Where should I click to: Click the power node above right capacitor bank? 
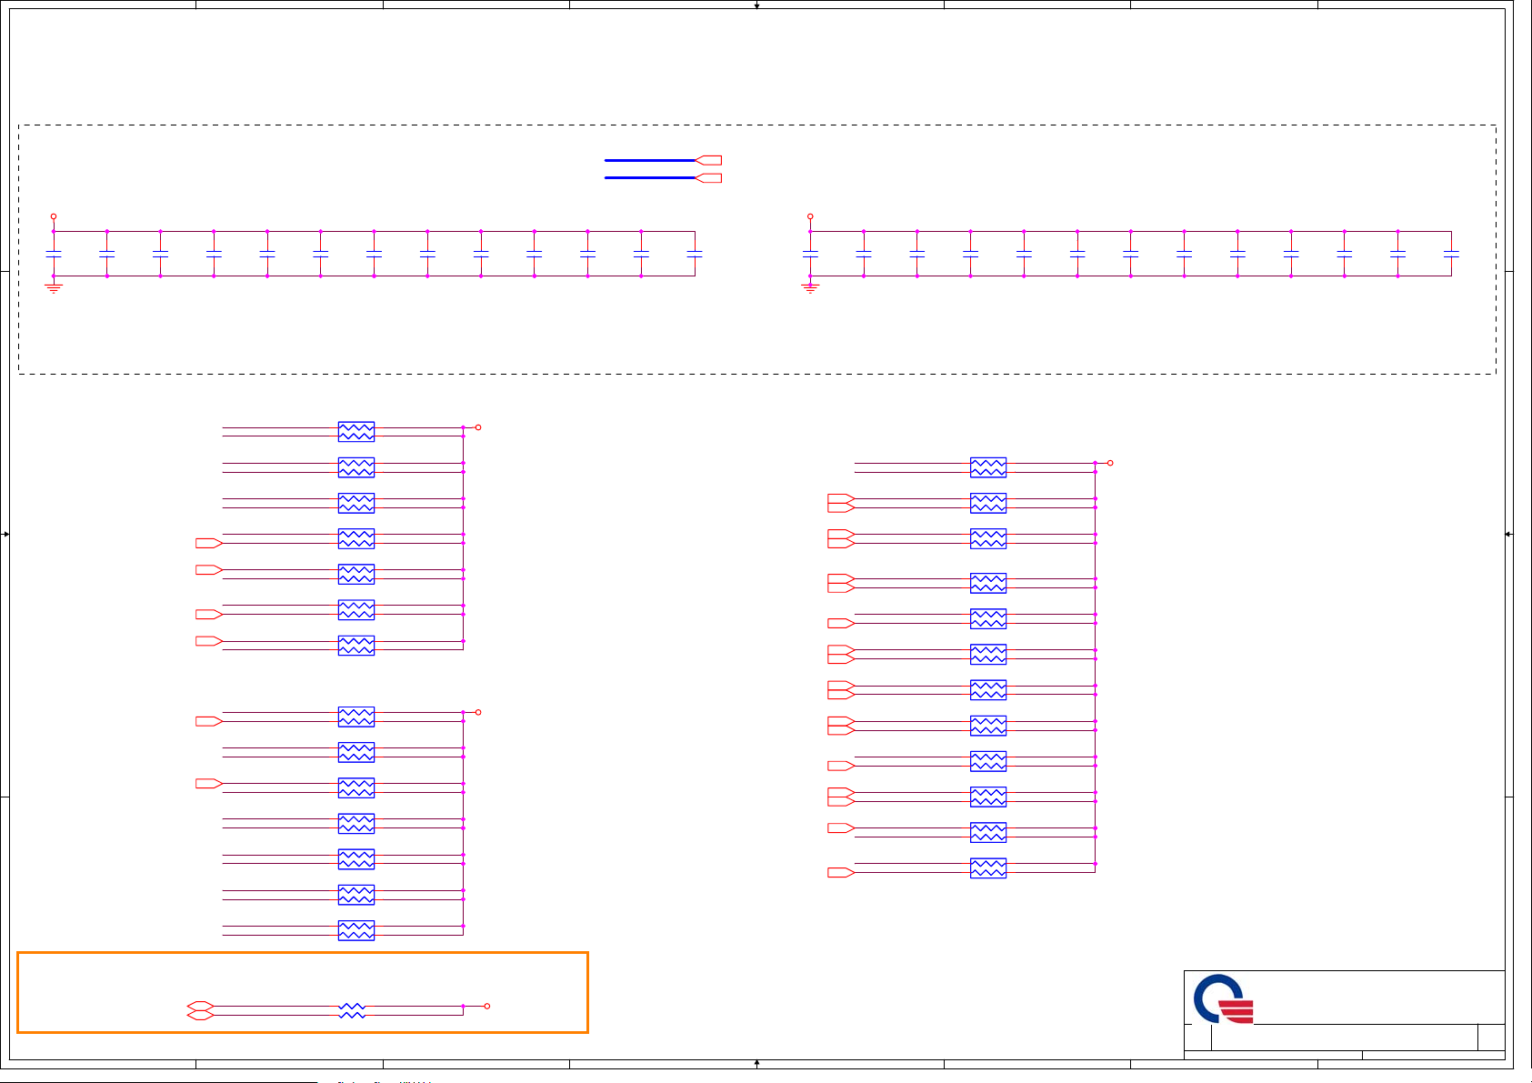tap(810, 216)
